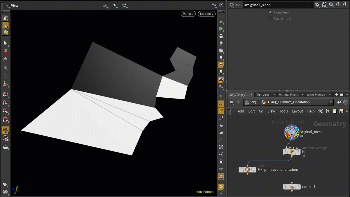This screenshot has height=197, width=350.
Task: Open the No cam dropdown
Action: pos(206,14)
